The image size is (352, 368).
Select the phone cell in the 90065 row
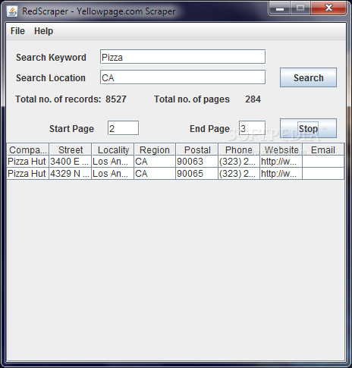click(239, 174)
